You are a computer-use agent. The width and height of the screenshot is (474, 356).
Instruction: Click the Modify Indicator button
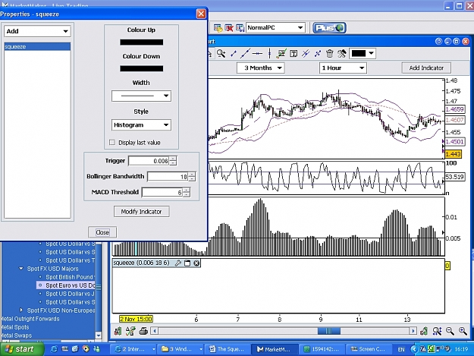tap(142, 212)
